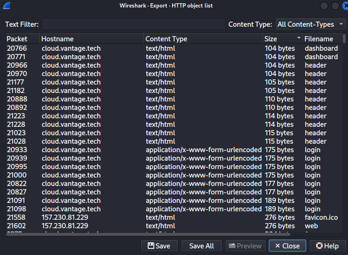This screenshot has height=255, width=348.
Task: Open Help with the lifebuoy button
Action: 327,246
